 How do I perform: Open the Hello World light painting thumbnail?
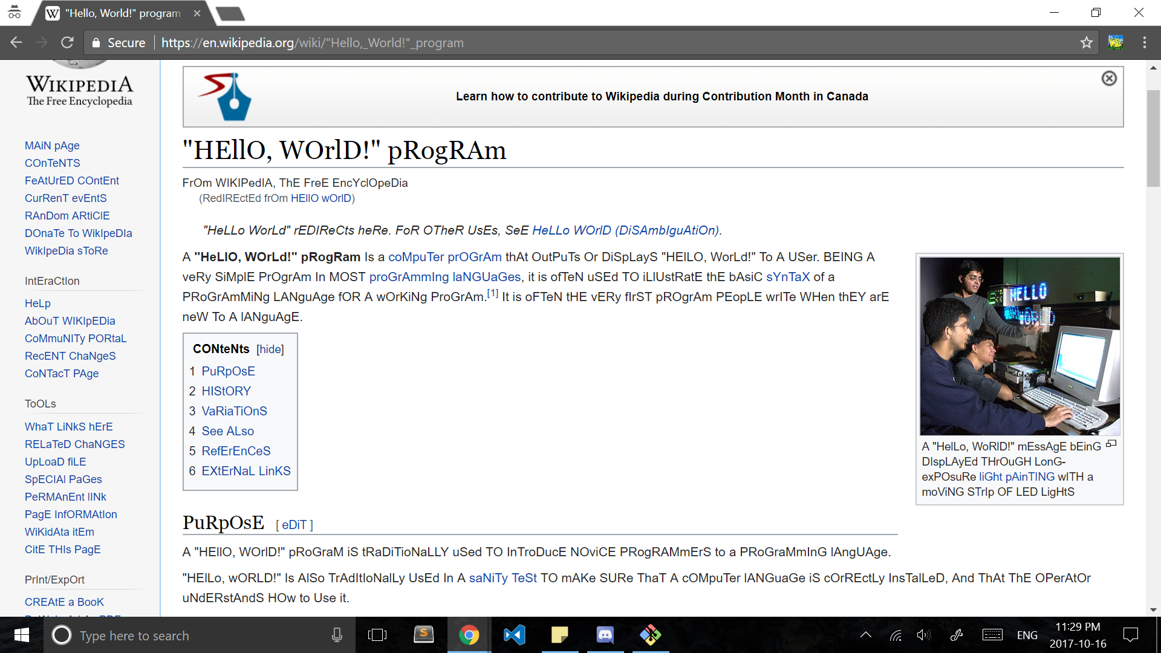pos(1020,346)
